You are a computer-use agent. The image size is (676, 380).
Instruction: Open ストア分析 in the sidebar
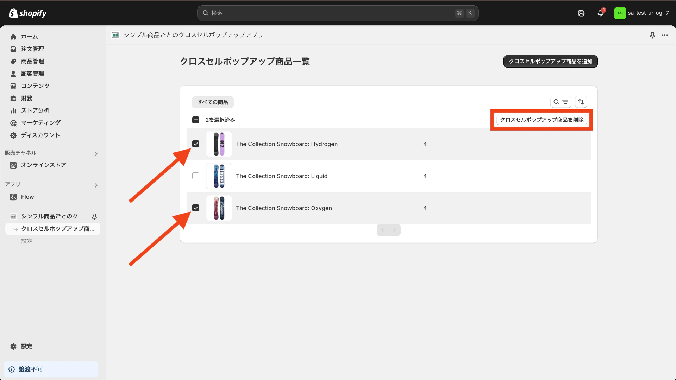click(x=35, y=110)
